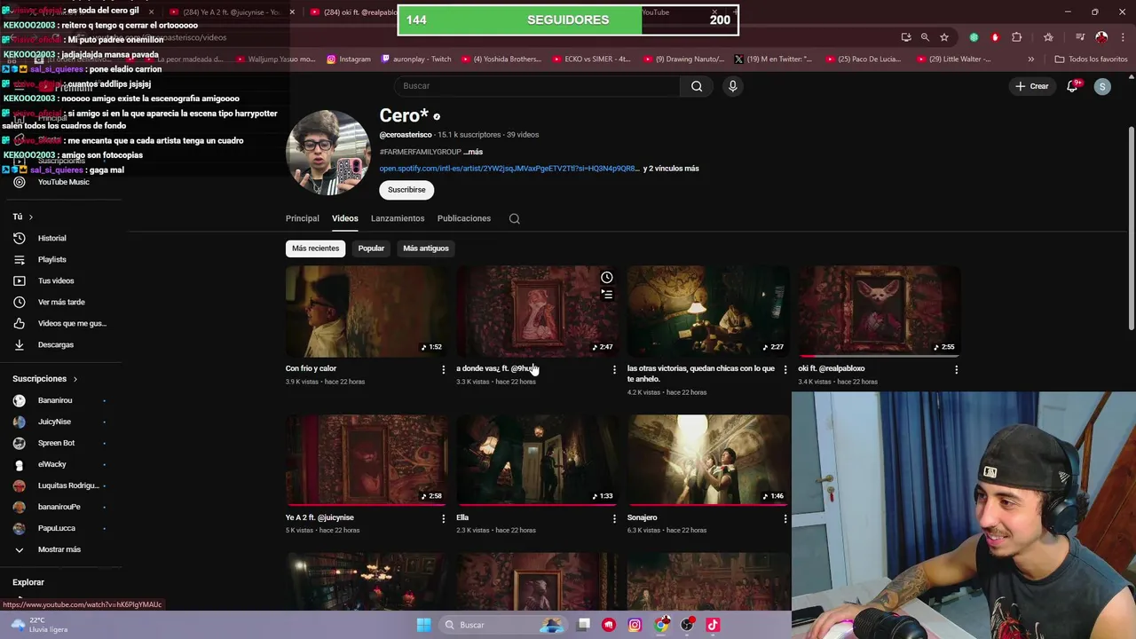Open Chrome media controls icon

(x=1080, y=37)
